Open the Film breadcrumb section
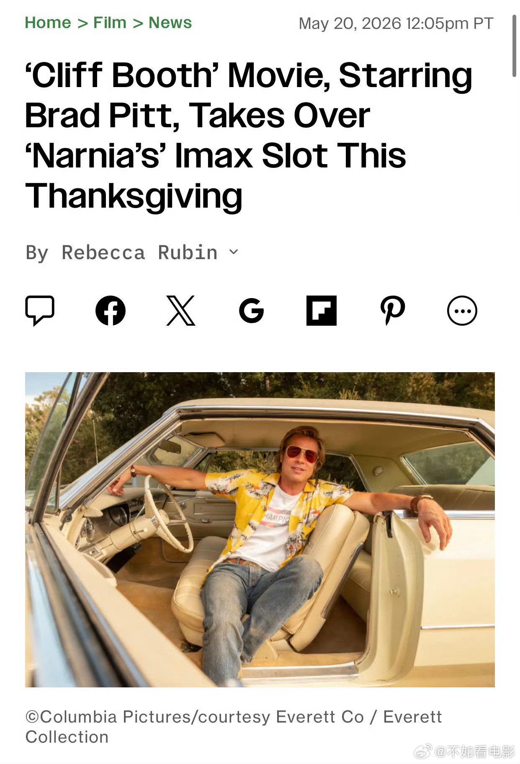 pyautogui.click(x=110, y=23)
